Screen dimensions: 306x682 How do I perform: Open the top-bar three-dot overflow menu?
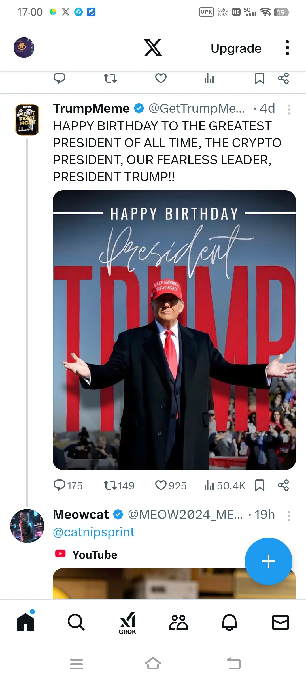(287, 48)
